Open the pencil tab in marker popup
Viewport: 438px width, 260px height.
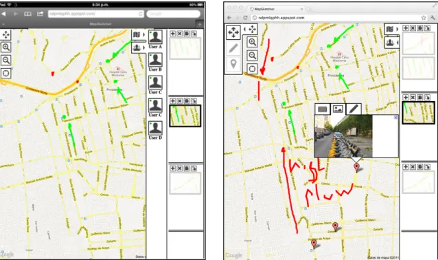point(354,109)
